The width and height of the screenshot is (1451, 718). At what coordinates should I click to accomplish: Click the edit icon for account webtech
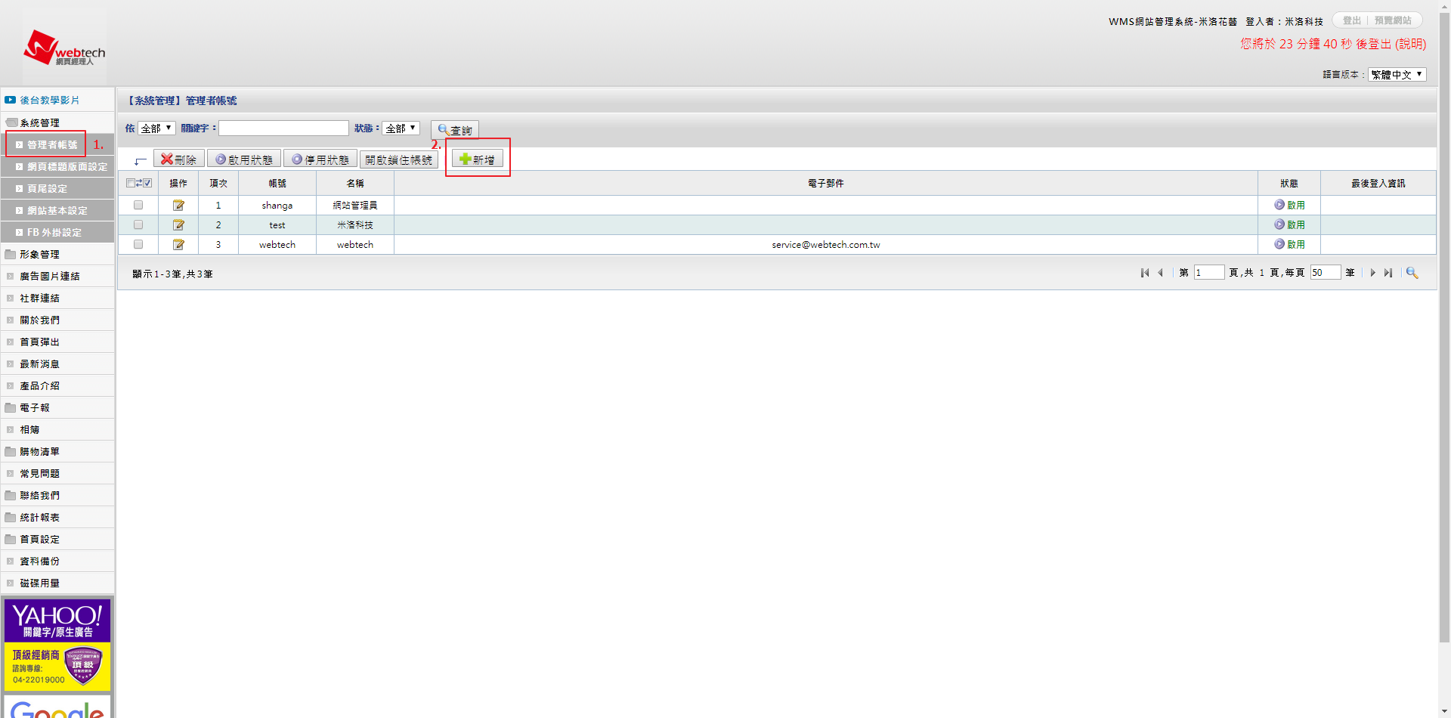[178, 245]
